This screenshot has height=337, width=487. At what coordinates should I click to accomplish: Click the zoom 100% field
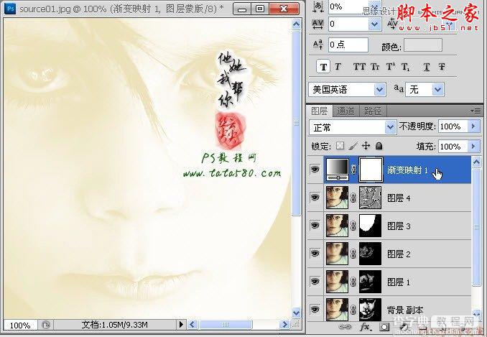20,326
